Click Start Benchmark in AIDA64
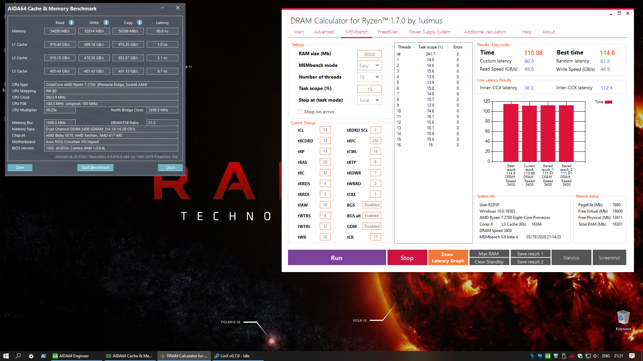 95,168
